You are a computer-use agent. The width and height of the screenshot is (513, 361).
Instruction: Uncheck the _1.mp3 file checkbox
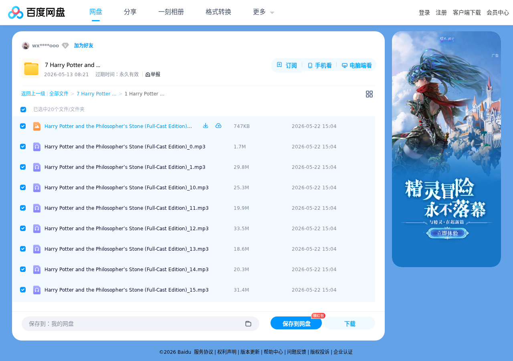coord(23,167)
